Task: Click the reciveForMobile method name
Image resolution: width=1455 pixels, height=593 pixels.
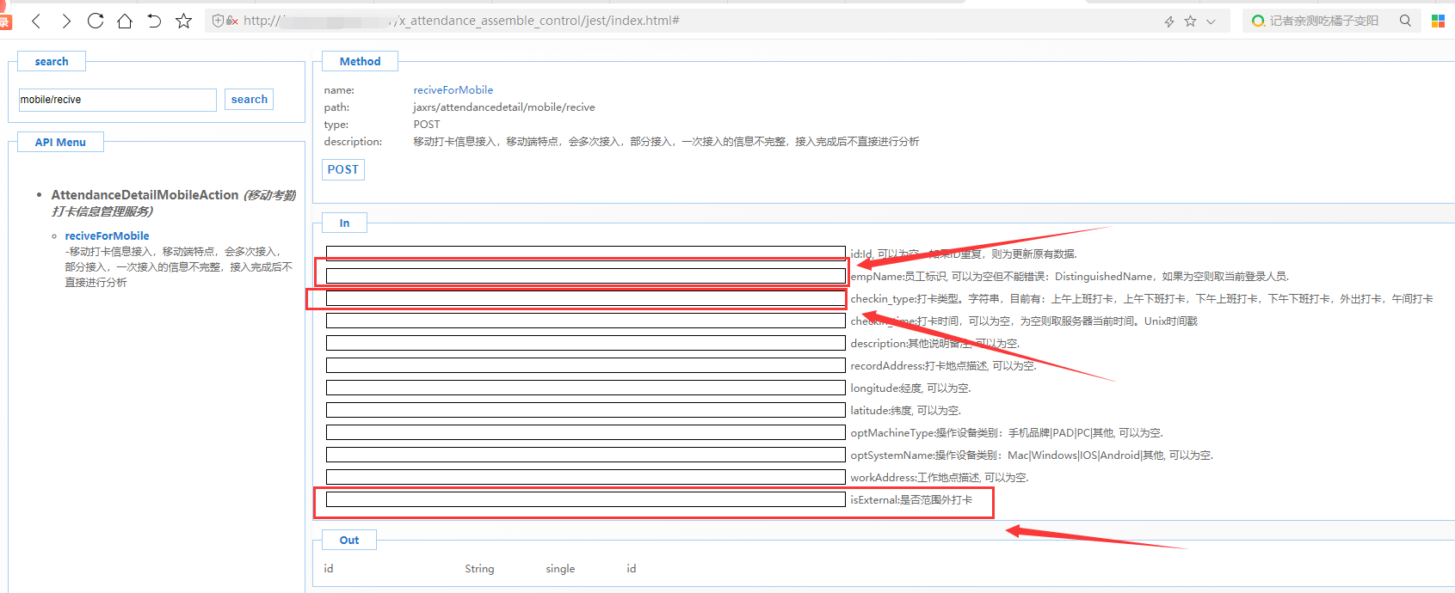Action: tap(453, 89)
